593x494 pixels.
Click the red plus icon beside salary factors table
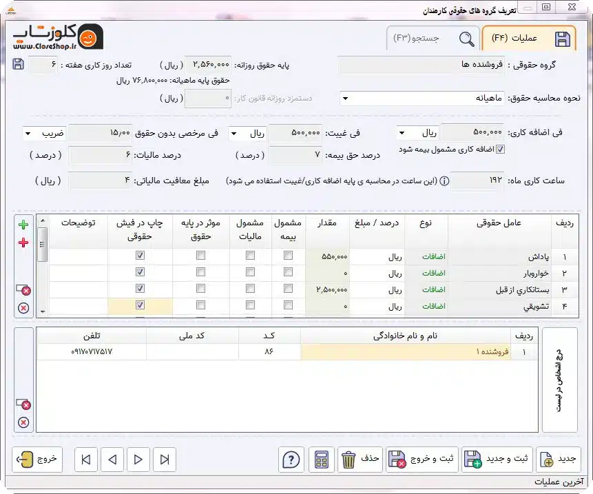pos(23,243)
